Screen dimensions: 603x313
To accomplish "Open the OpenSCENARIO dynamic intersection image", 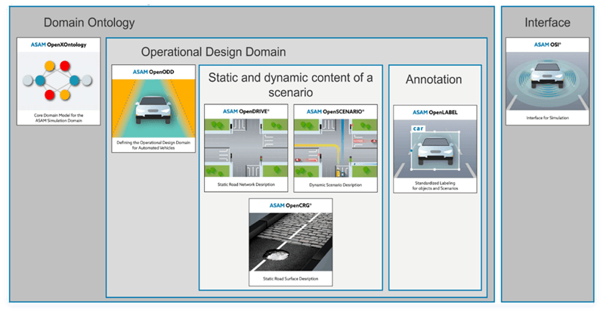I will [x=336, y=148].
